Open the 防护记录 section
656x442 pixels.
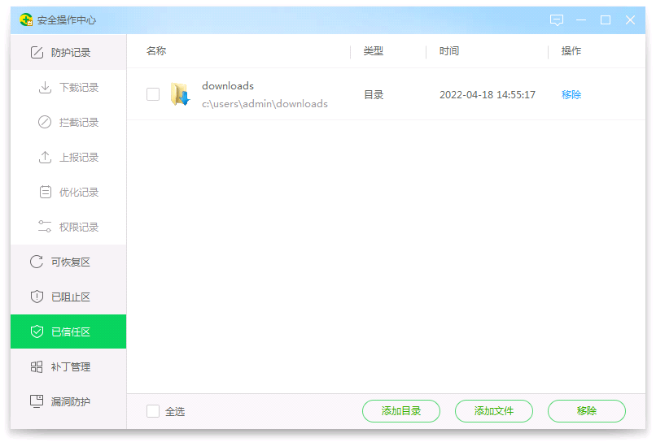(x=68, y=52)
